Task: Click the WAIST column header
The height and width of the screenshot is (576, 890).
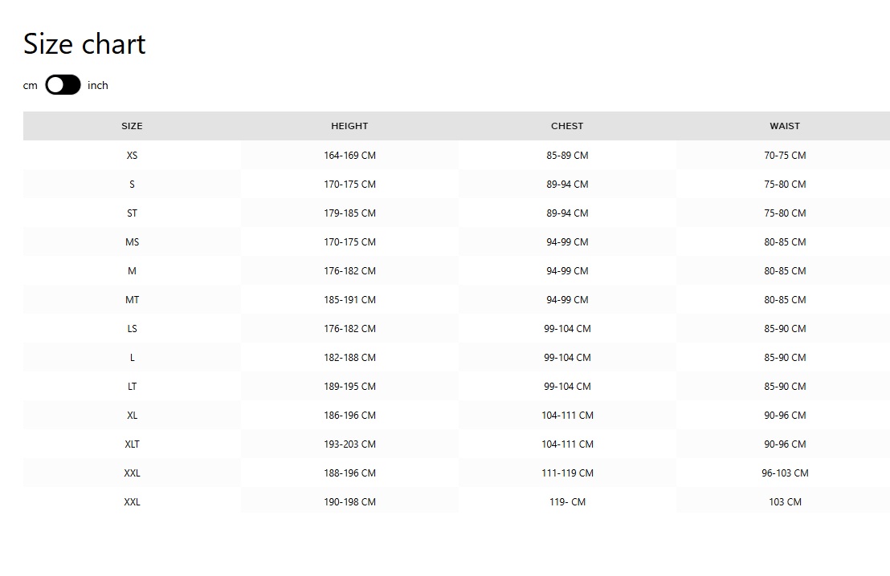Action: pyautogui.click(x=785, y=126)
